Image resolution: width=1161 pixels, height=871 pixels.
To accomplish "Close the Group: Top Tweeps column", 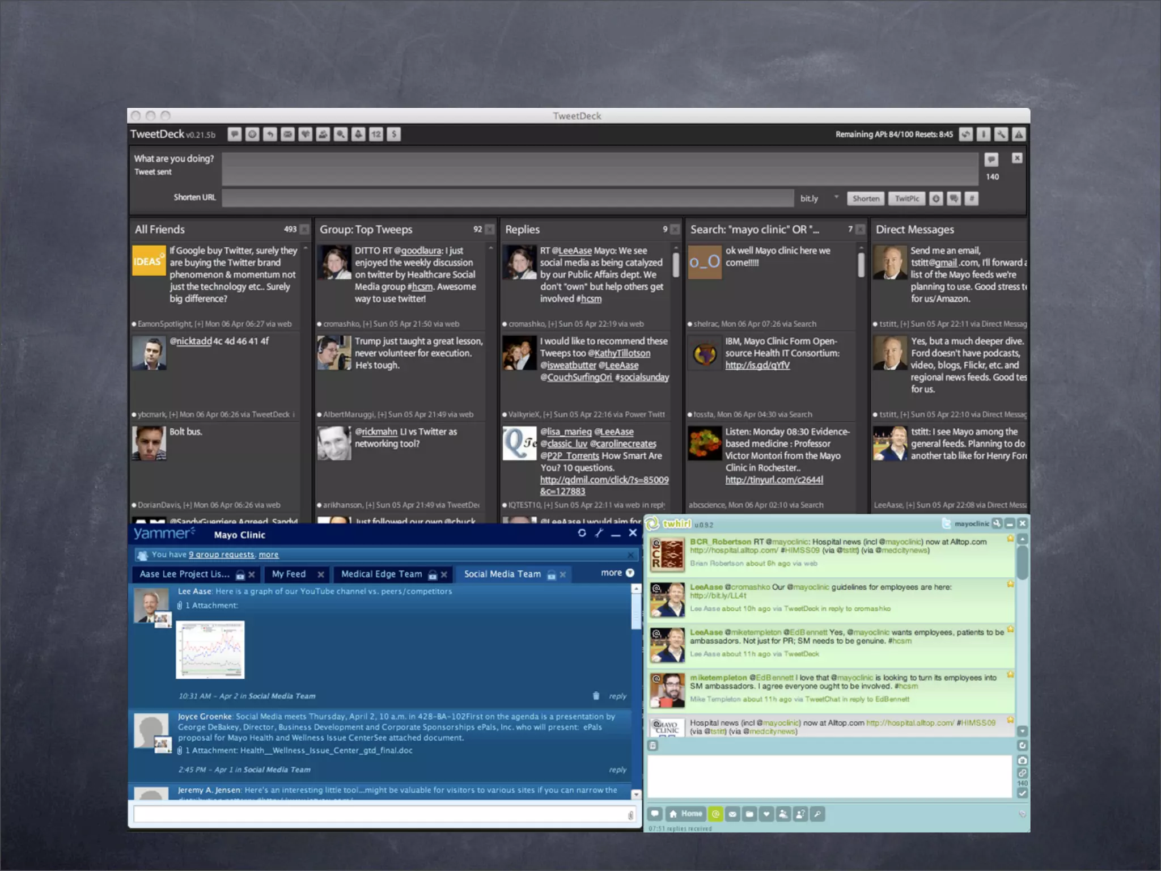I will [x=490, y=229].
